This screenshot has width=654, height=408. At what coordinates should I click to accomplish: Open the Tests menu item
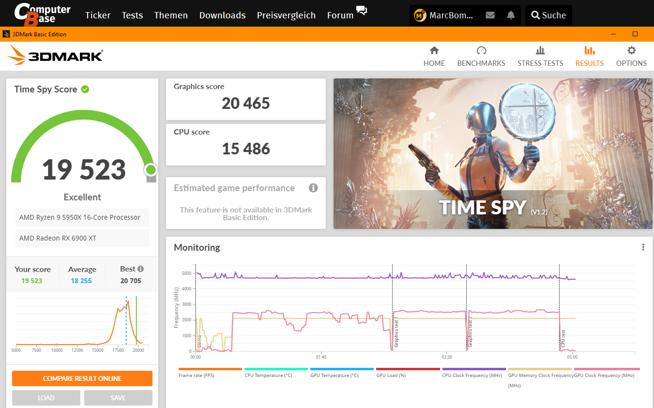coord(132,15)
